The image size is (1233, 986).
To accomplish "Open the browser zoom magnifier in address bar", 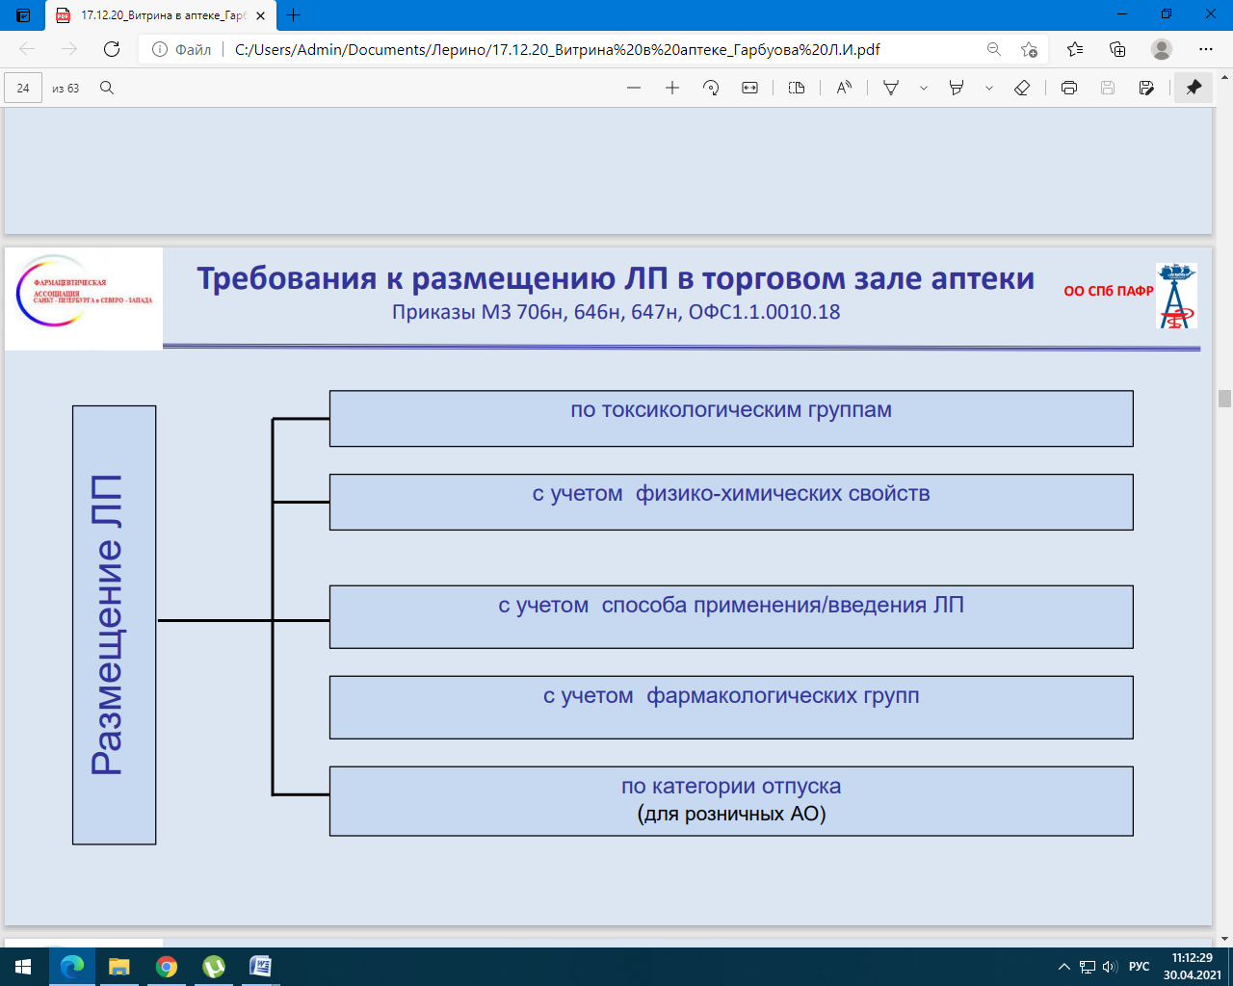I will tap(994, 49).
